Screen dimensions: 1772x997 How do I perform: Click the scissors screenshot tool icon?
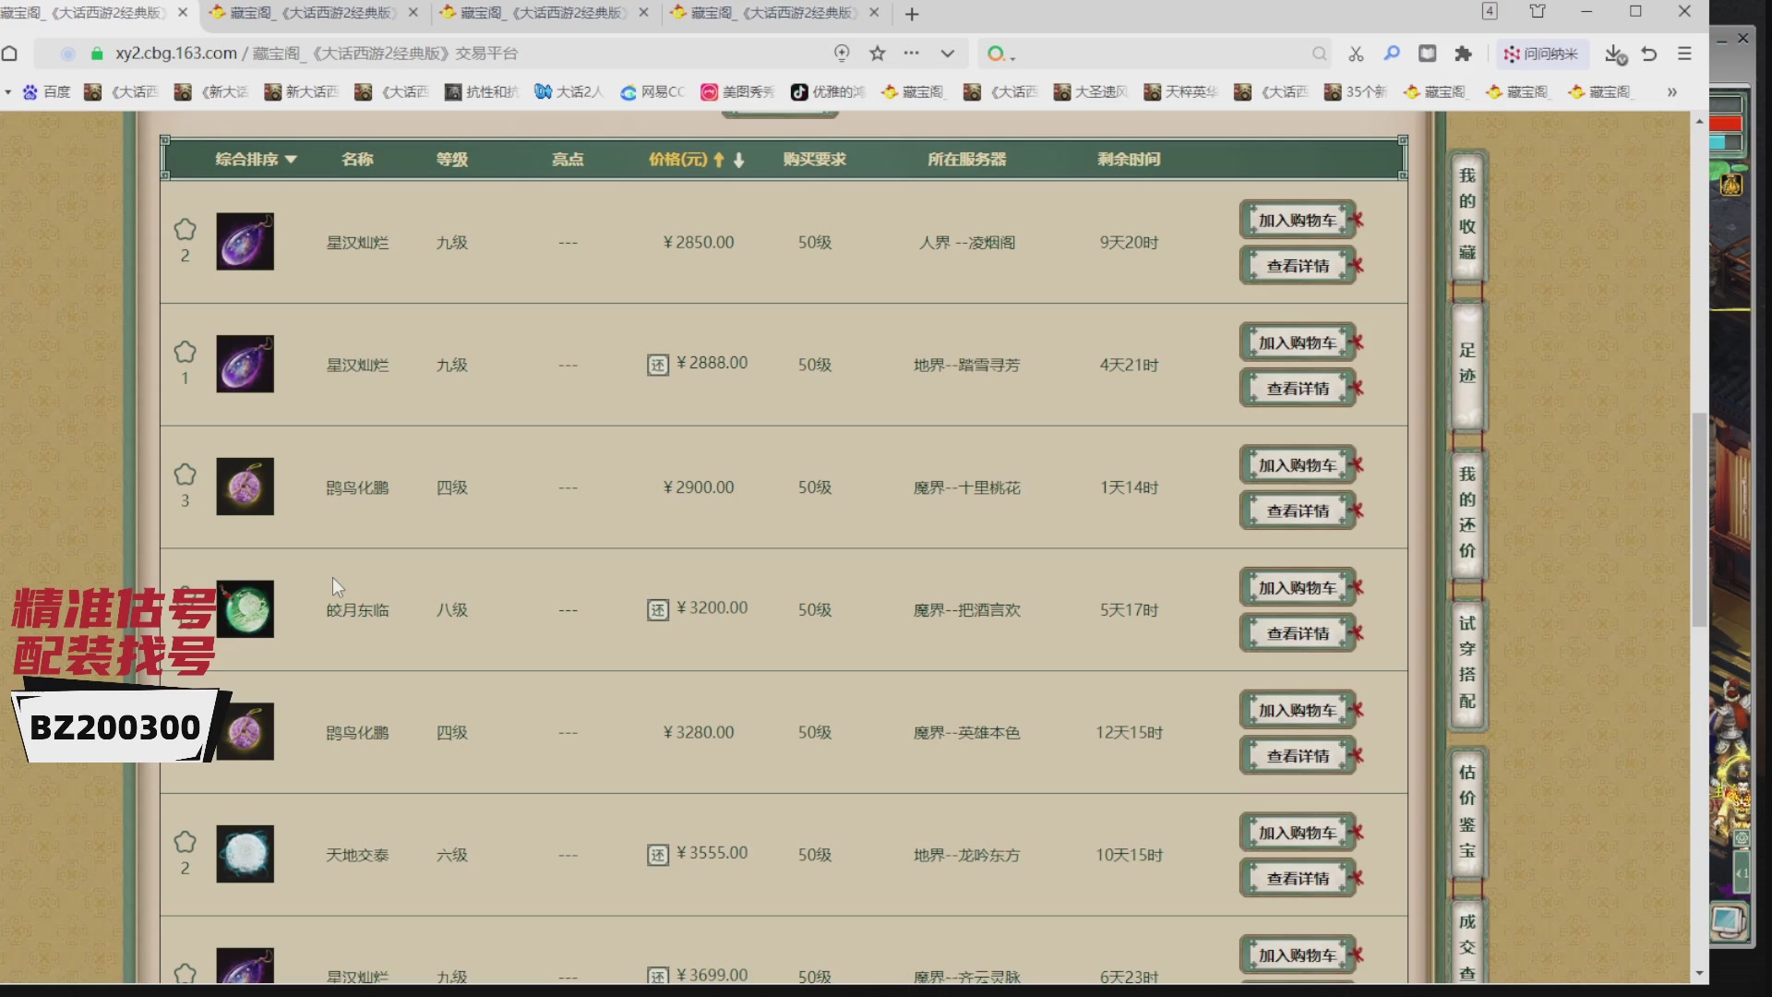point(1356,54)
